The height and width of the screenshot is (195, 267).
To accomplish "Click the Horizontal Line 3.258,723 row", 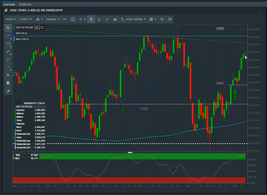I will pyautogui.click(x=30, y=147).
